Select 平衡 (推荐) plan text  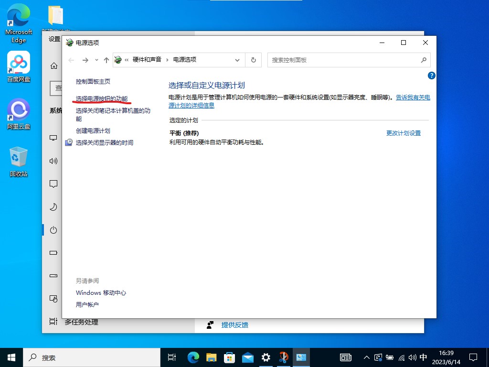click(x=184, y=133)
